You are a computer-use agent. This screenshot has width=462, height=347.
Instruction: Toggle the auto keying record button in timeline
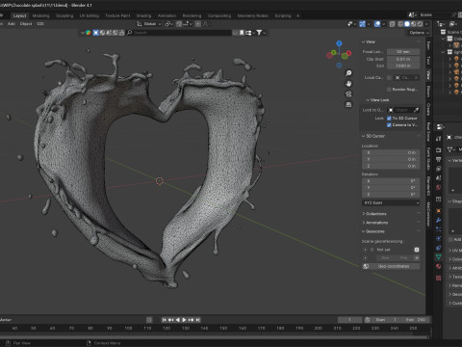(x=149, y=320)
